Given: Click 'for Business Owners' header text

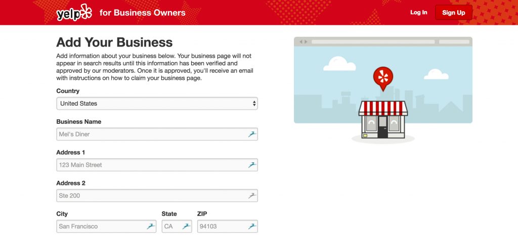Looking at the screenshot, I should coord(142,13).
